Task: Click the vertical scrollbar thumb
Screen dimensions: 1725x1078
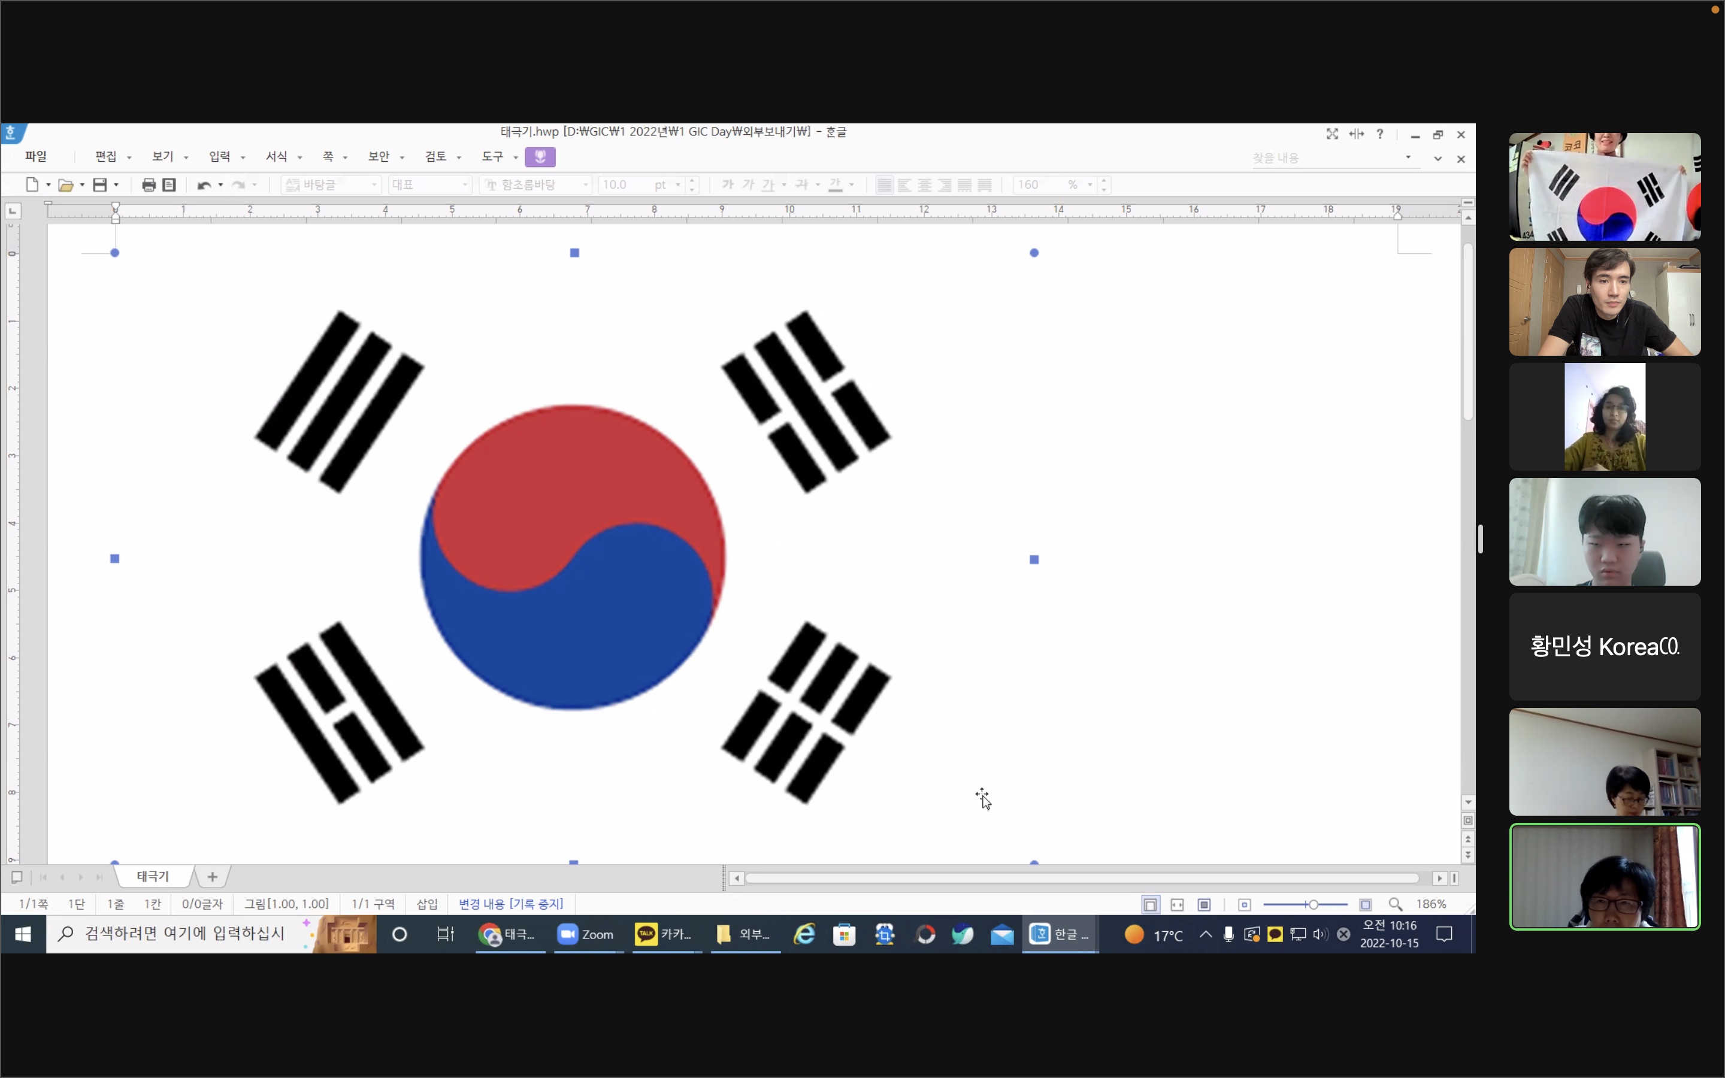Action: pyautogui.click(x=1467, y=332)
